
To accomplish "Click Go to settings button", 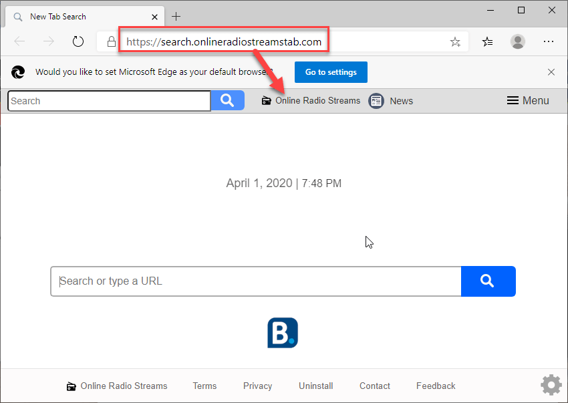I will pos(331,72).
